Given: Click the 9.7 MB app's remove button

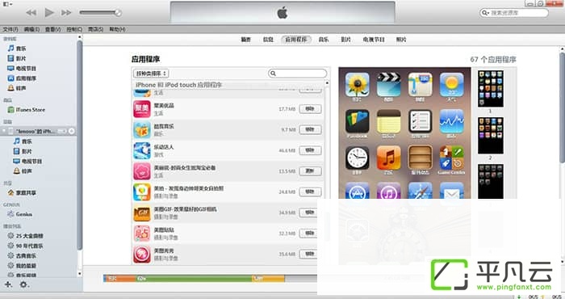Looking at the screenshot, I should pyautogui.click(x=310, y=129).
